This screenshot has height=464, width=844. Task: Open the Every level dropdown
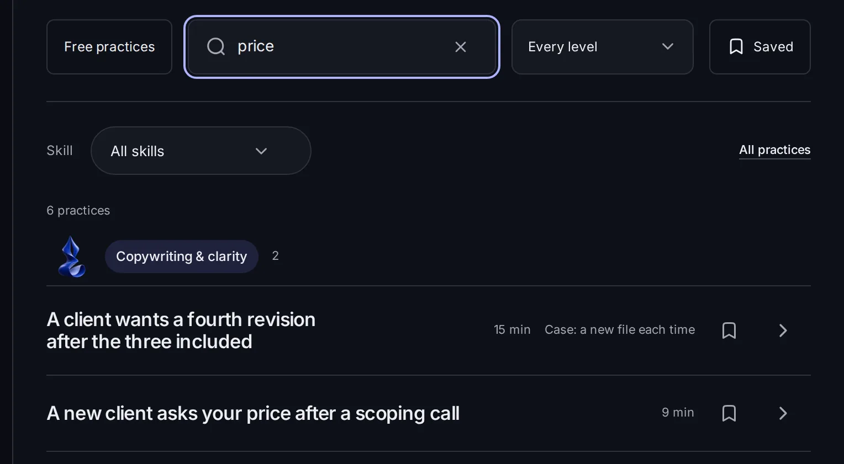602,47
